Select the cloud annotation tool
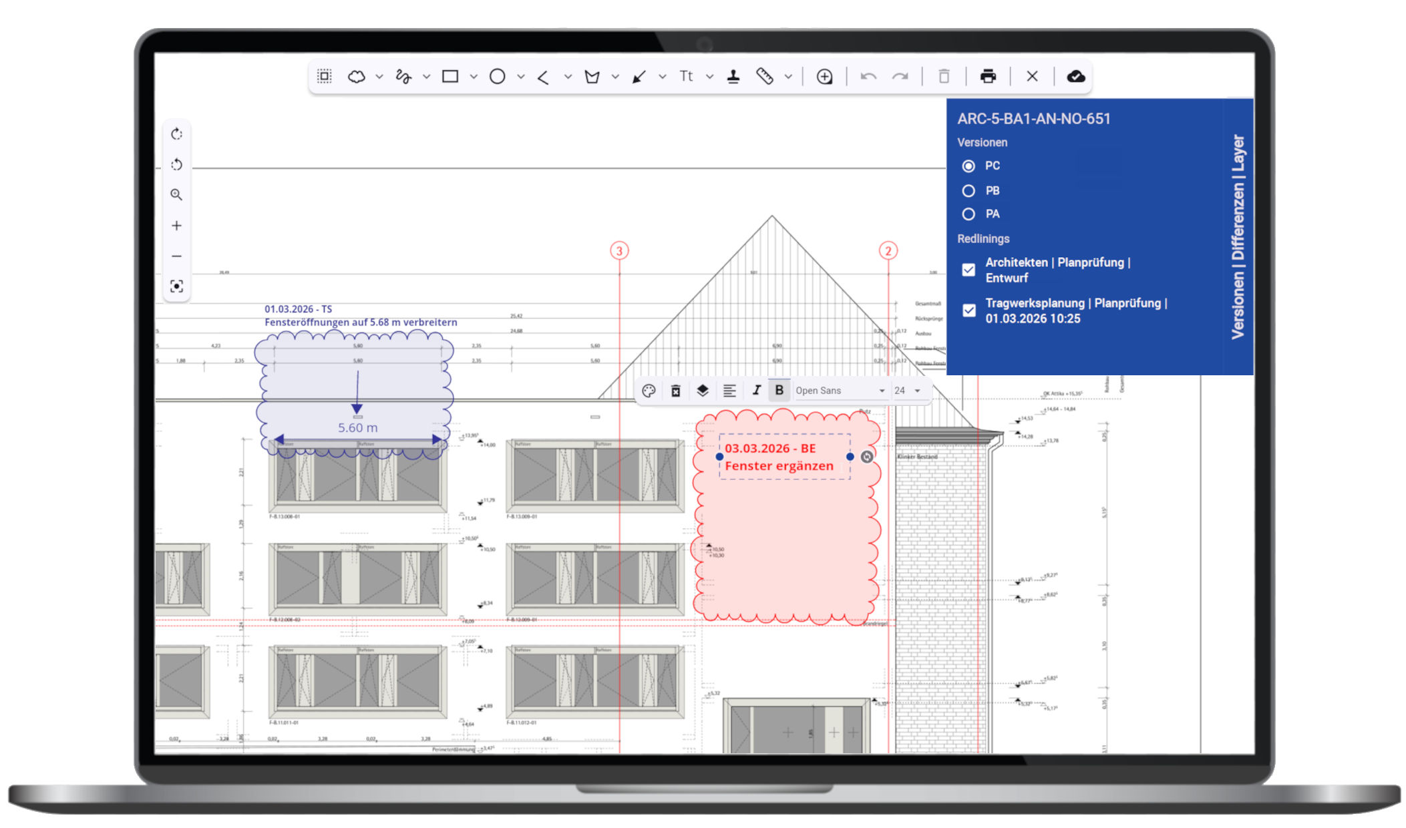 click(x=357, y=77)
